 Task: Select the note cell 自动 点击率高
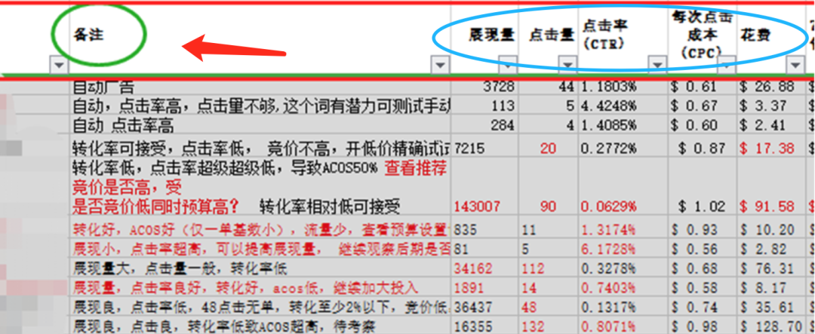tap(260, 125)
